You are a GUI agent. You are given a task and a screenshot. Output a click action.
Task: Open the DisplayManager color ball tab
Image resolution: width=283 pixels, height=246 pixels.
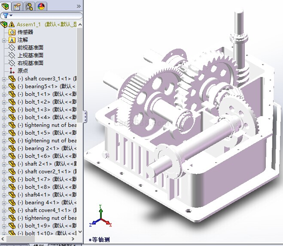pyautogui.click(x=41, y=6)
